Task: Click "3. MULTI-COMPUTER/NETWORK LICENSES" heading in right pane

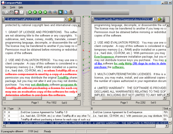Action: click(x=123, y=74)
